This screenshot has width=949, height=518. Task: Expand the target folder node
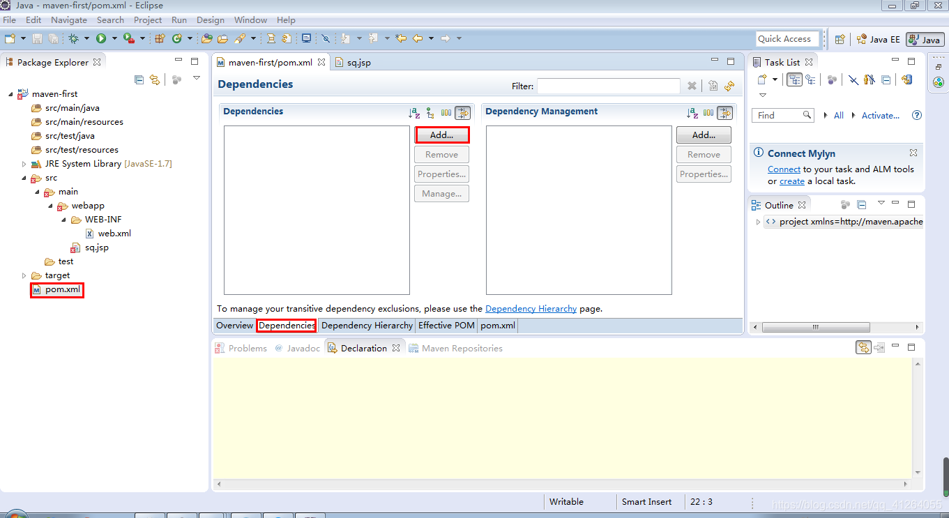(24, 275)
